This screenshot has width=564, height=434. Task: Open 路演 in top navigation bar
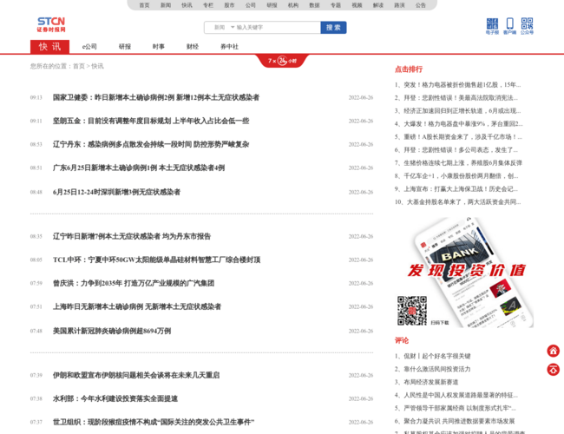pyautogui.click(x=399, y=5)
